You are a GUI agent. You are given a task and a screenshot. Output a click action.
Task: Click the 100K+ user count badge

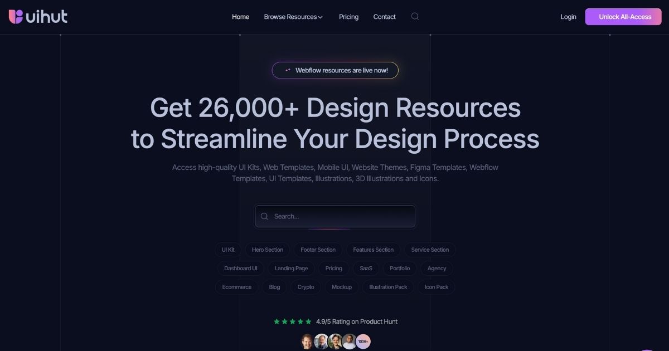click(x=363, y=342)
